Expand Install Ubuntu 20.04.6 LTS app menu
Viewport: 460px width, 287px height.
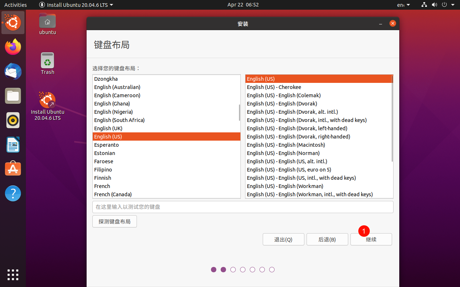(76, 5)
